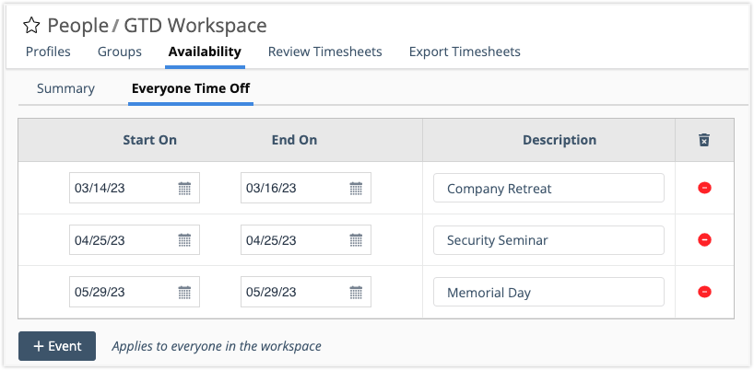
Task: Star the GTD Workspace page as favorite
Action: click(x=31, y=26)
